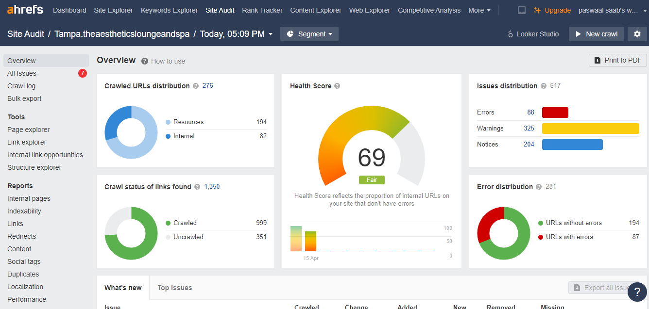649x309 pixels.
Task: Click the Resources count 194
Action: pos(261,122)
